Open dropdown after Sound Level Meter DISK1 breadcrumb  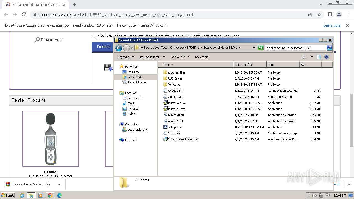(x=240, y=48)
